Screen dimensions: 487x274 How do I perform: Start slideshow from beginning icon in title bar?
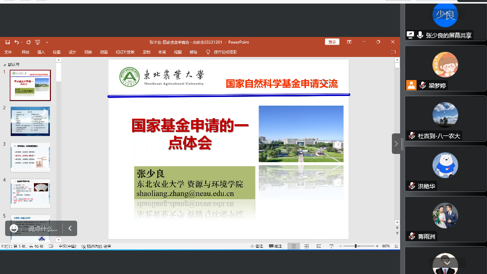(x=38, y=42)
